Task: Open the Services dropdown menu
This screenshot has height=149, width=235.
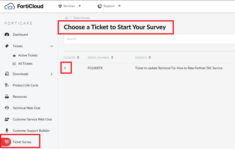Action: pyautogui.click(x=69, y=6)
